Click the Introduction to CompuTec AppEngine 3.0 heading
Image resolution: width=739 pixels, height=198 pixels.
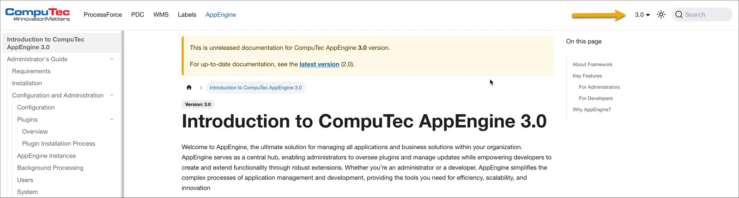pos(364,121)
